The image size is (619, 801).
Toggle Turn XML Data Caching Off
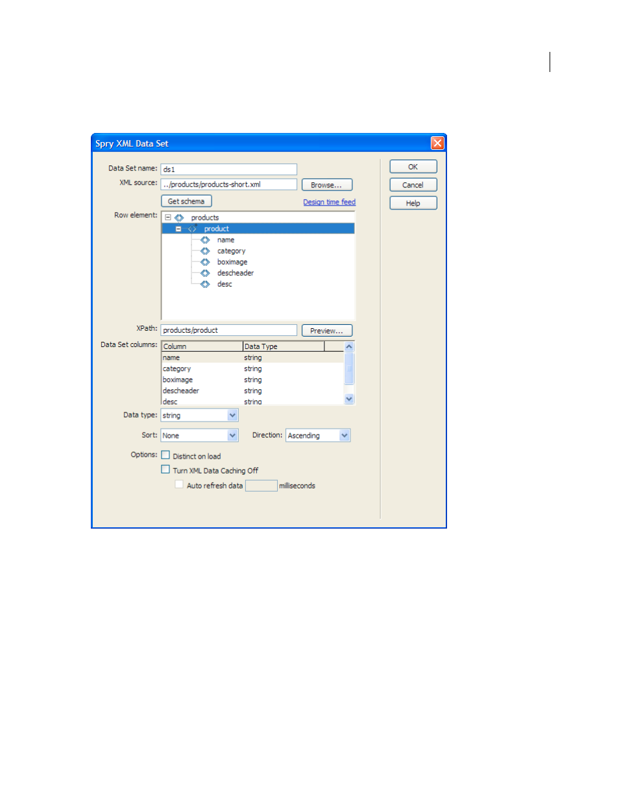click(x=165, y=470)
